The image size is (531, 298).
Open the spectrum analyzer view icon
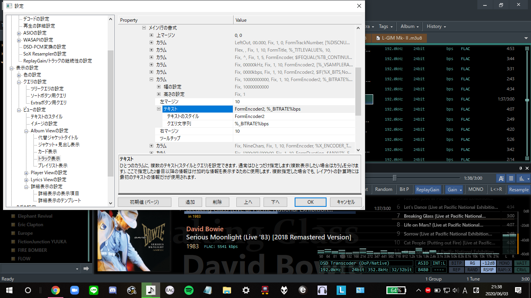pos(522,178)
